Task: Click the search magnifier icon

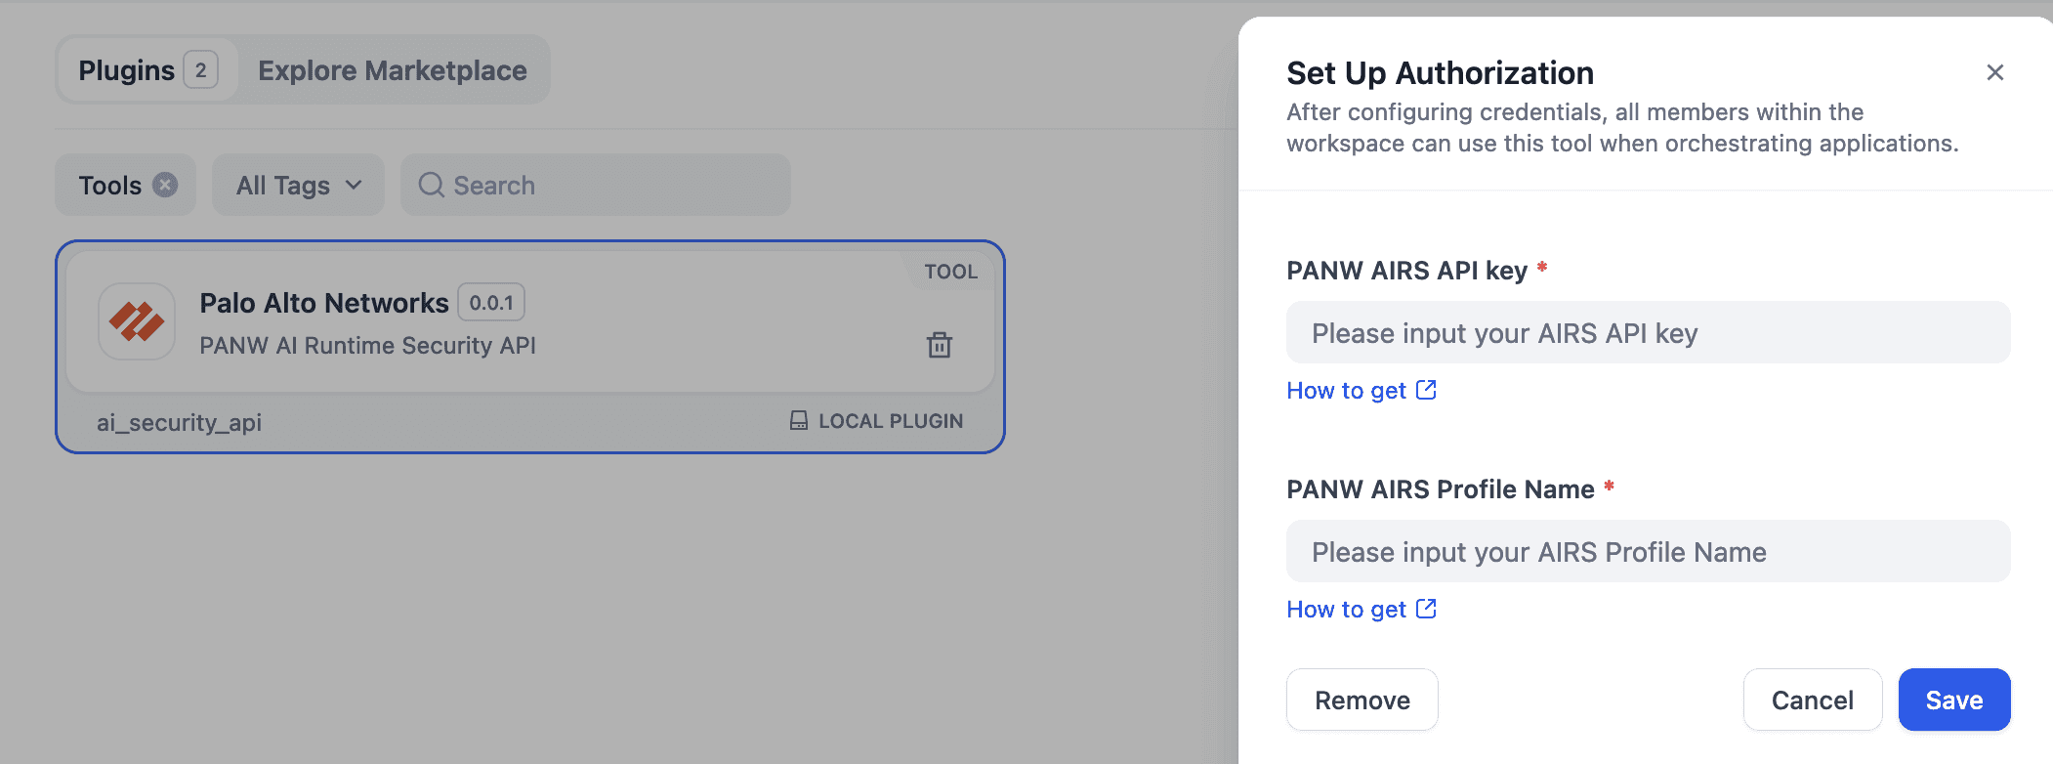Action: (x=431, y=185)
